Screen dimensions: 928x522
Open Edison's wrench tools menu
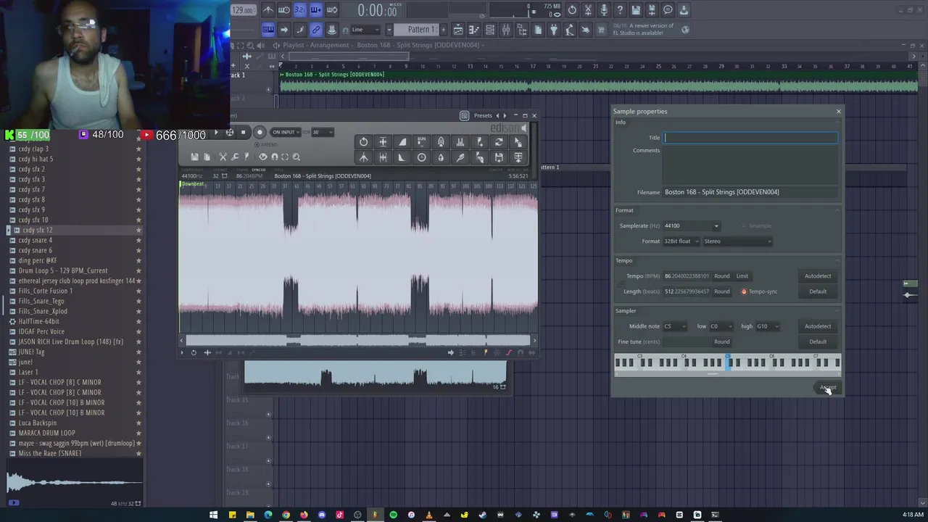click(235, 157)
